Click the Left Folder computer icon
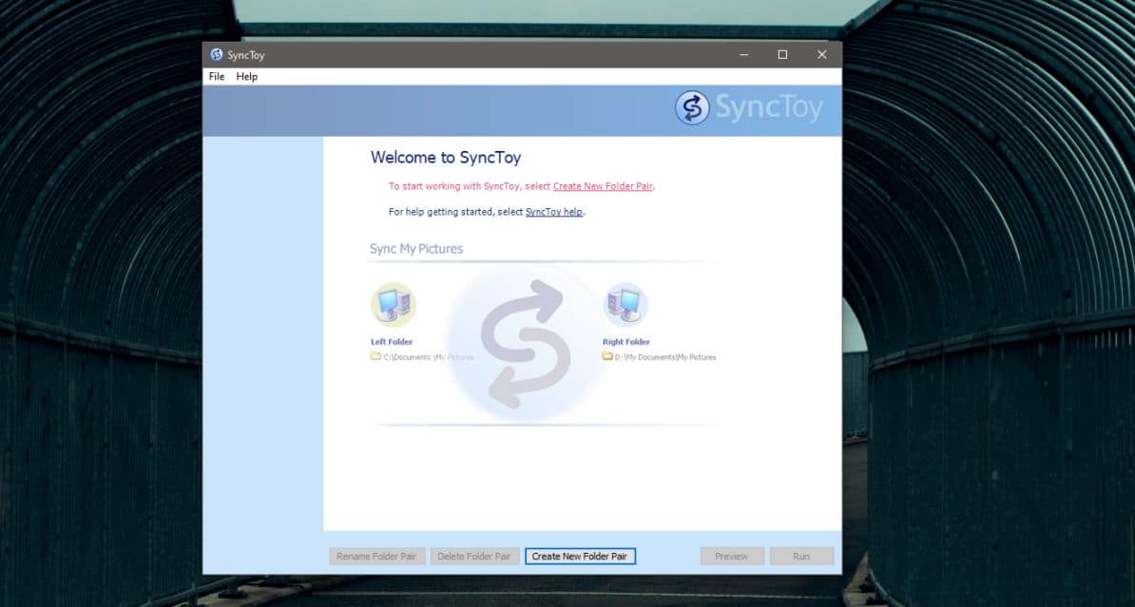 click(393, 305)
